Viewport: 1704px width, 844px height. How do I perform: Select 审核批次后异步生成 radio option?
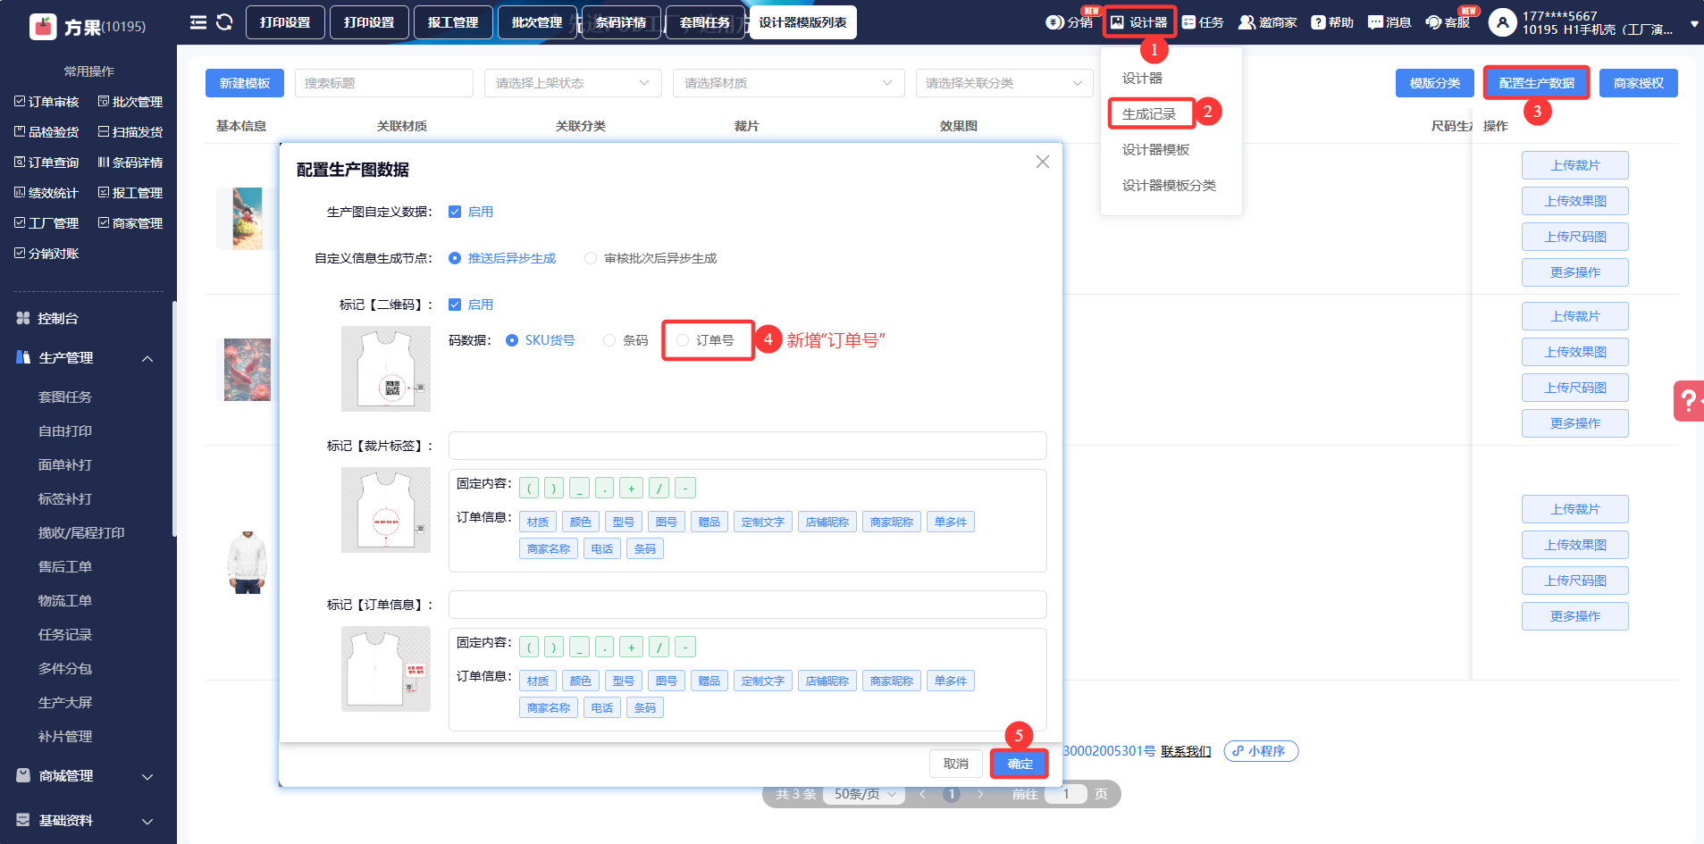[591, 258]
